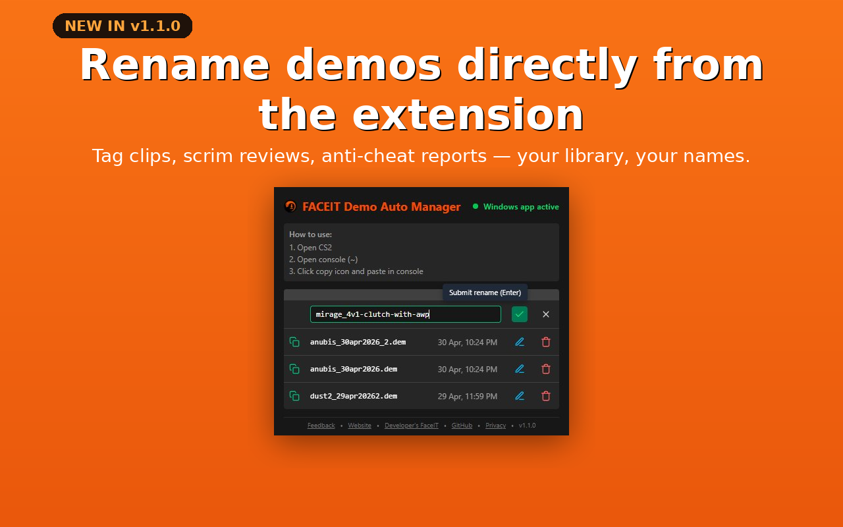
Task: Rename anubis_30apr2026_2.dem using pencil icon
Action: 520,342
